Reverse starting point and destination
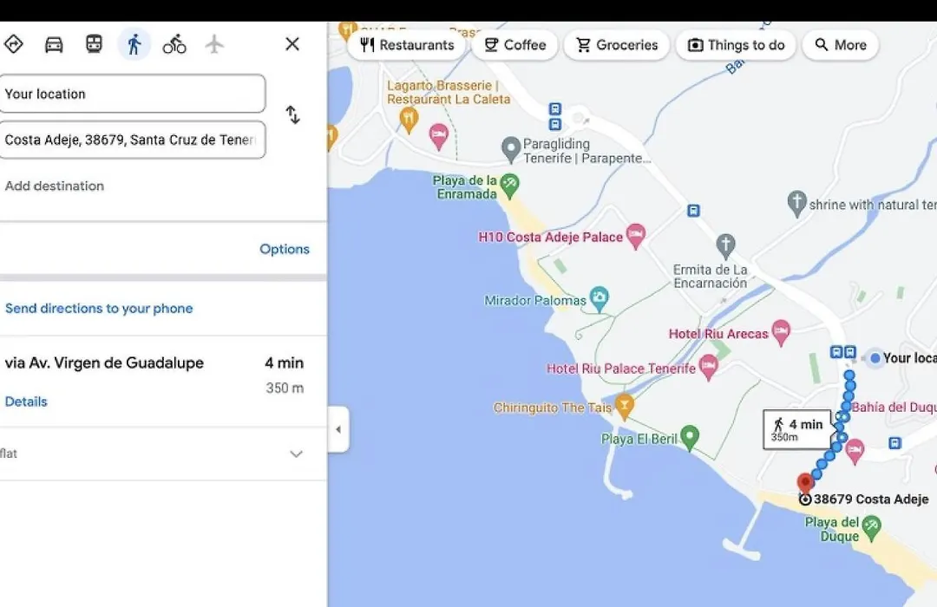937x607 pixels. click(292, 114)
